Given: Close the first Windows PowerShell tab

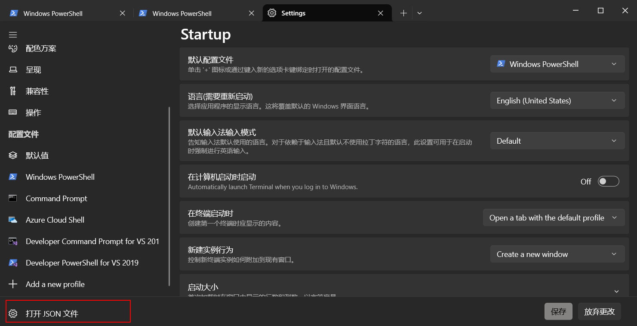Looking at the screenshot, I should pyautogui.click(x=123, y=13).
